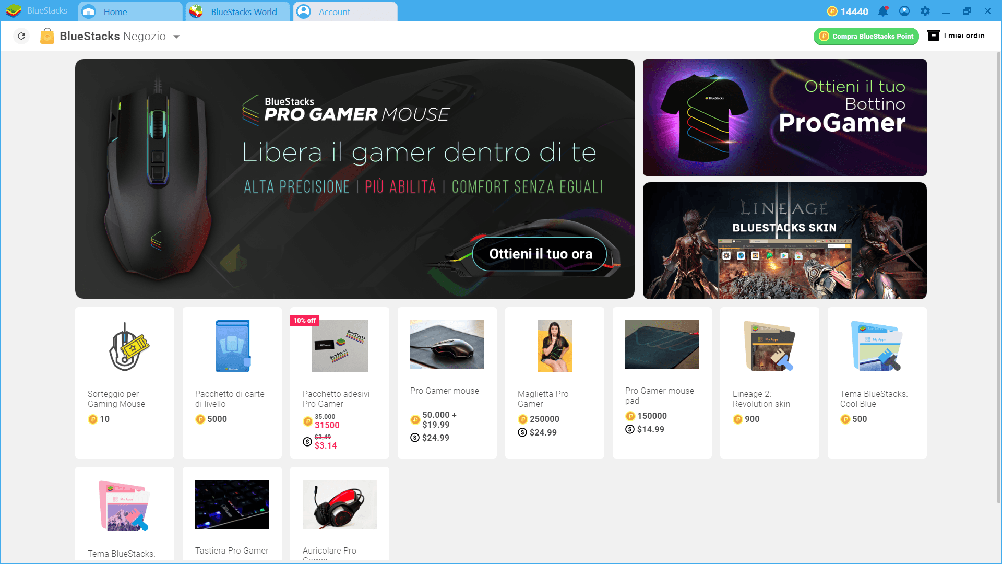Screen dimensions: 1002x564
Task: Click the Pro Gamer mouse thumbnail
Action: [x=447, y=344]
